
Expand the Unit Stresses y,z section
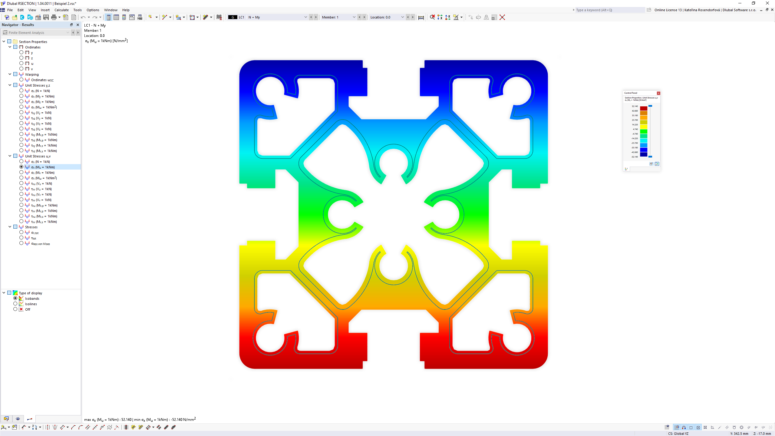coord(10,85)
